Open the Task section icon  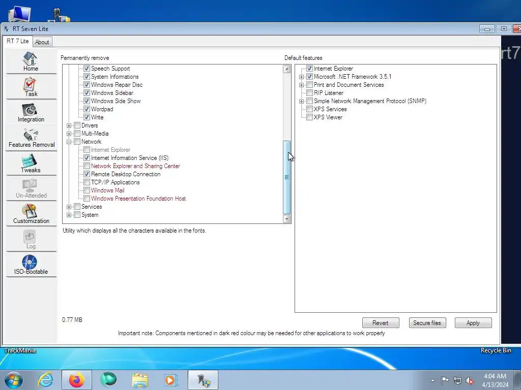[x=31, y=87]
